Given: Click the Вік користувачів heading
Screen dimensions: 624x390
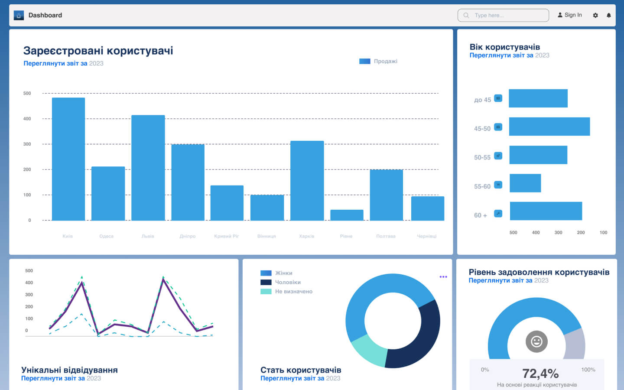Looking at the screenshot, I should pyautogui.click(x=505, y=47).
